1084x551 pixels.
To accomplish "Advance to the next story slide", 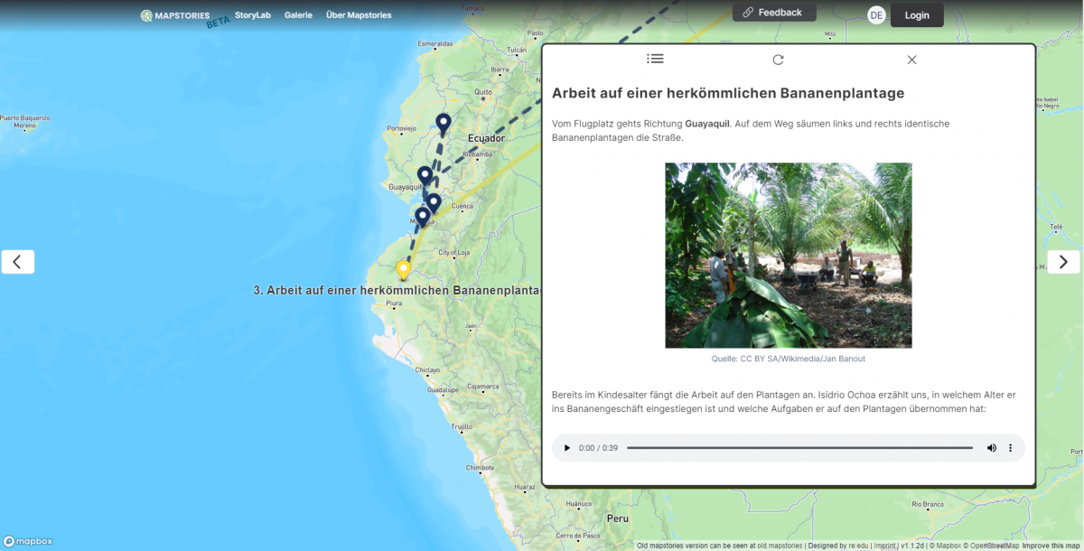I will click(x=1063, y=262).
